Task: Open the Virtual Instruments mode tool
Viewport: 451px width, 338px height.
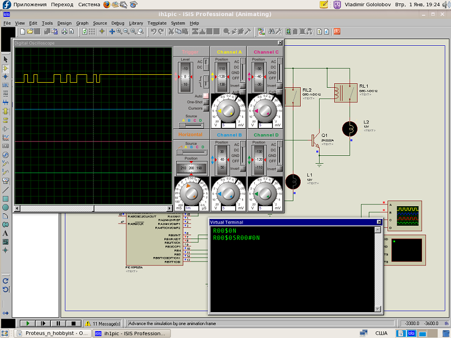Action: pos(6,181)
